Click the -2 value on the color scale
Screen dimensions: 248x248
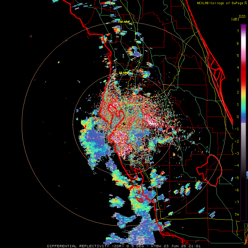(x=237, y=141)
